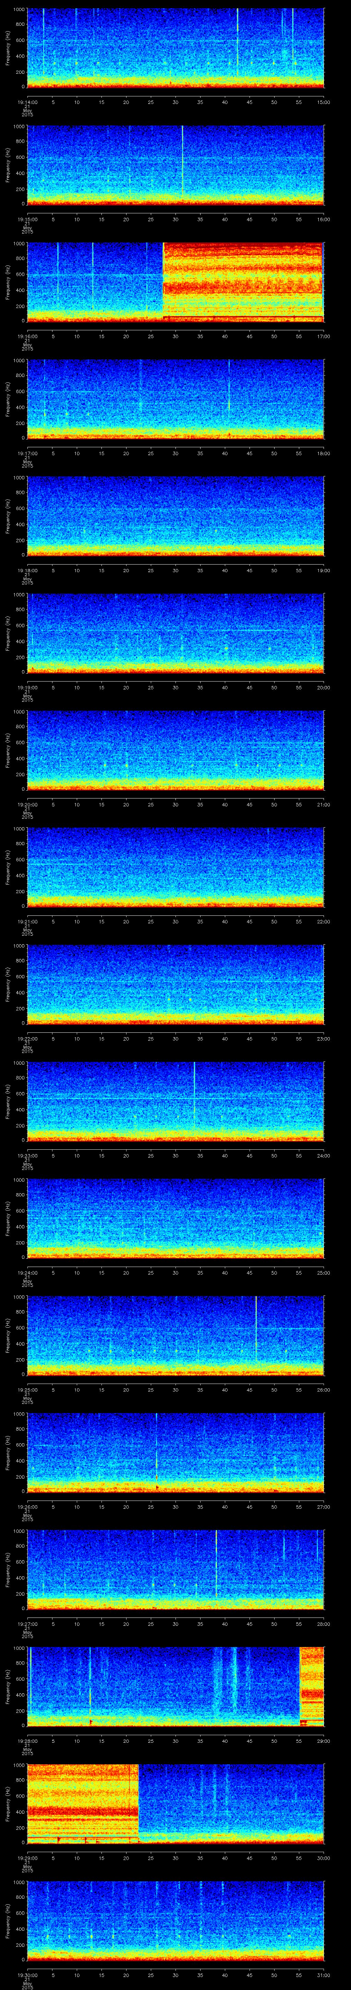Select the spectrogram panel starting at 19:15:00

pyautogui.click(x=175, y=165)
